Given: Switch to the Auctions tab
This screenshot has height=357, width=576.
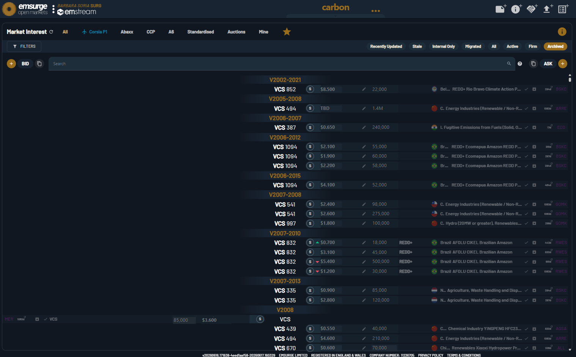Looking at the screenshot, I should [x=237, y=32].
